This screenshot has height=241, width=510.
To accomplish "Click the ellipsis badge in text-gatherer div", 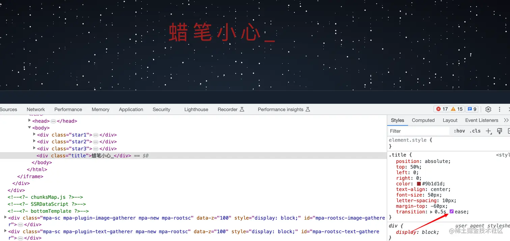I will [x=20, y=238].
